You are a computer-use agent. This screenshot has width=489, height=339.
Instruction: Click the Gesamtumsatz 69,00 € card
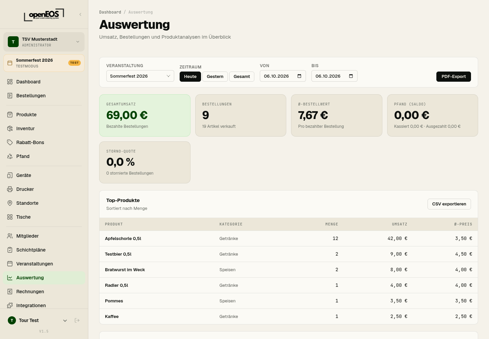[145, 116]
